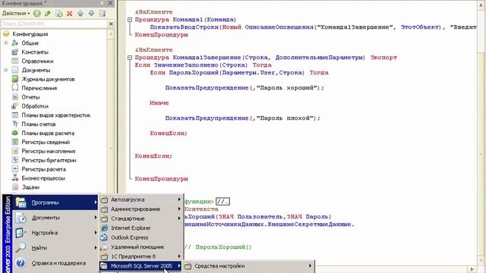Open the Действия dropdown menu
This screenshot has width=486, height=273.
click(x=16, y=14)
